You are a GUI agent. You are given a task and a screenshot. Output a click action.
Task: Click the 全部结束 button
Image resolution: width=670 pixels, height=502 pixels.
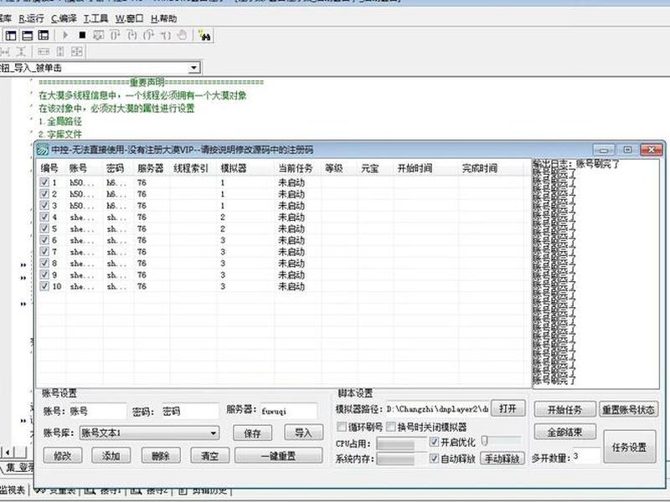coord(564,432)
